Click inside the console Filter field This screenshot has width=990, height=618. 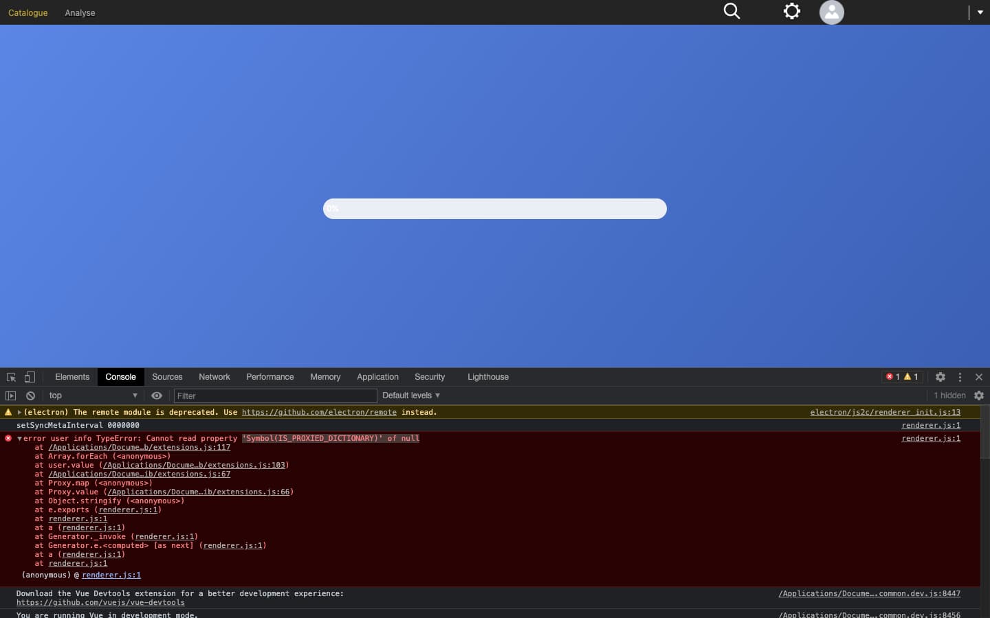pyautogui.click(x=275, y=396)
